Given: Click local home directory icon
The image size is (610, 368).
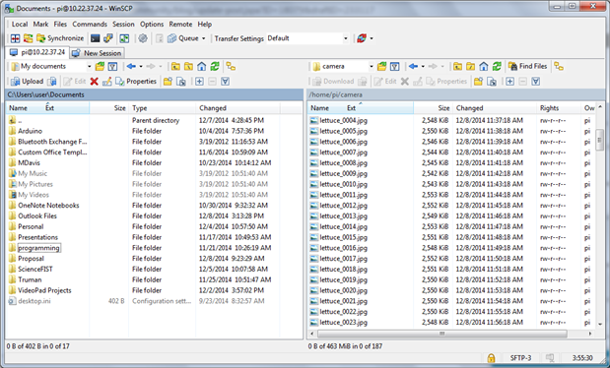Looking at the screenshot, I should coord(201,67).
